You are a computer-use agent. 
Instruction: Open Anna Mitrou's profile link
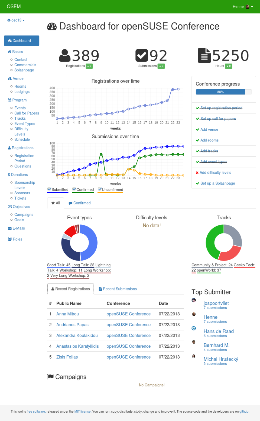(x=67, y=314)
